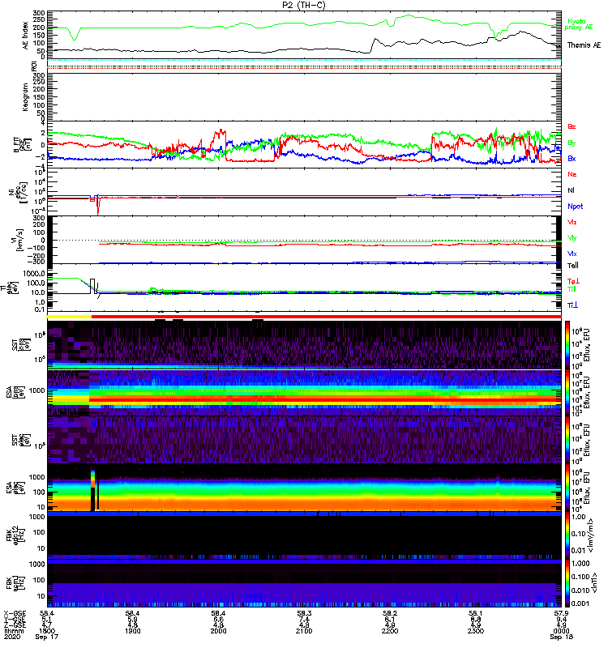Select the black Te parallel legend label
Viewport: 608px width, 648px height.
(x=573, y=266)
